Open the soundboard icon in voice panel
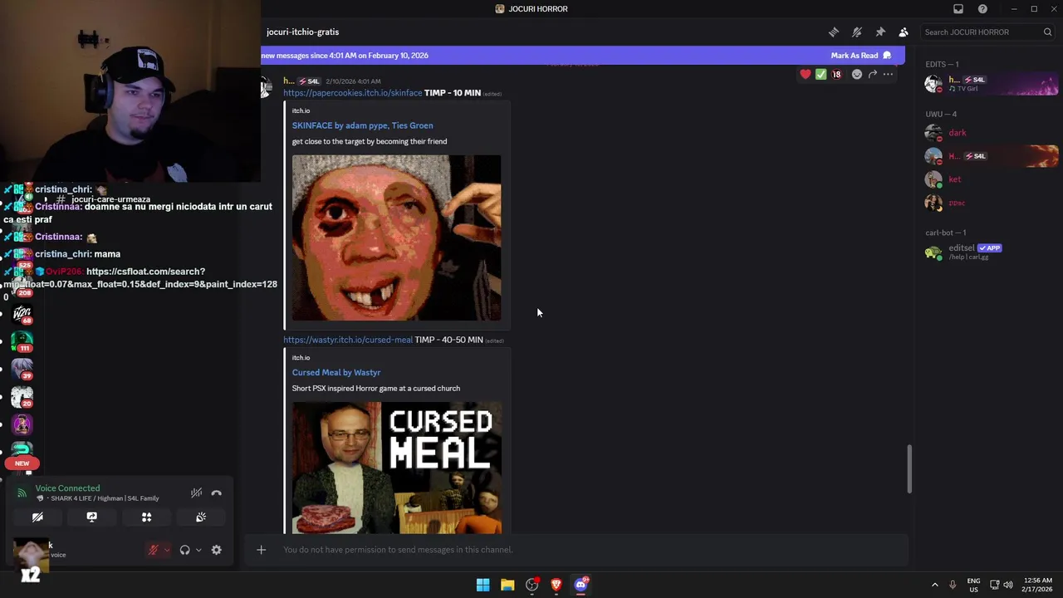 pyautogui.click(x=201, y=517)
